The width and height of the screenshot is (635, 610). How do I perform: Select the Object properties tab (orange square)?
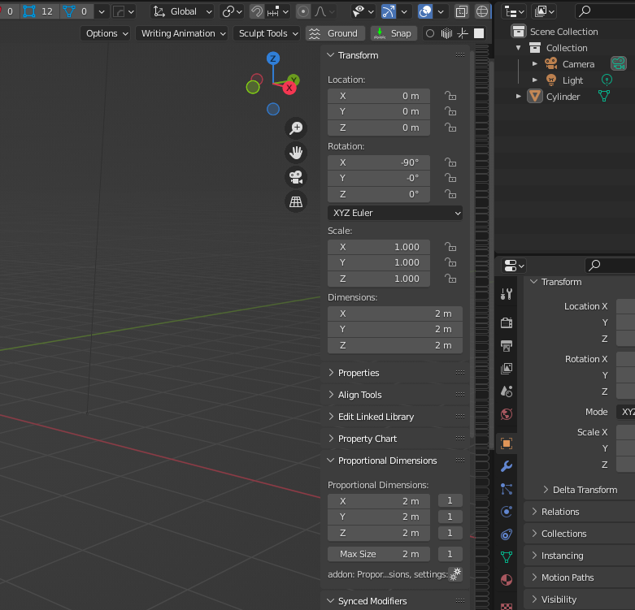click(x=507, y=443)
